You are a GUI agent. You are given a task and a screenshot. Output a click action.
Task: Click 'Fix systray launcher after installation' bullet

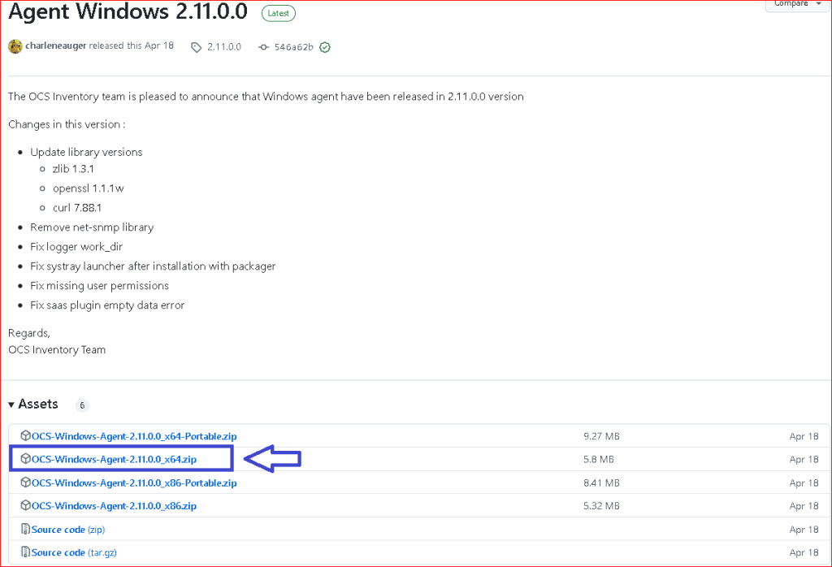click(x=153, y=266)
